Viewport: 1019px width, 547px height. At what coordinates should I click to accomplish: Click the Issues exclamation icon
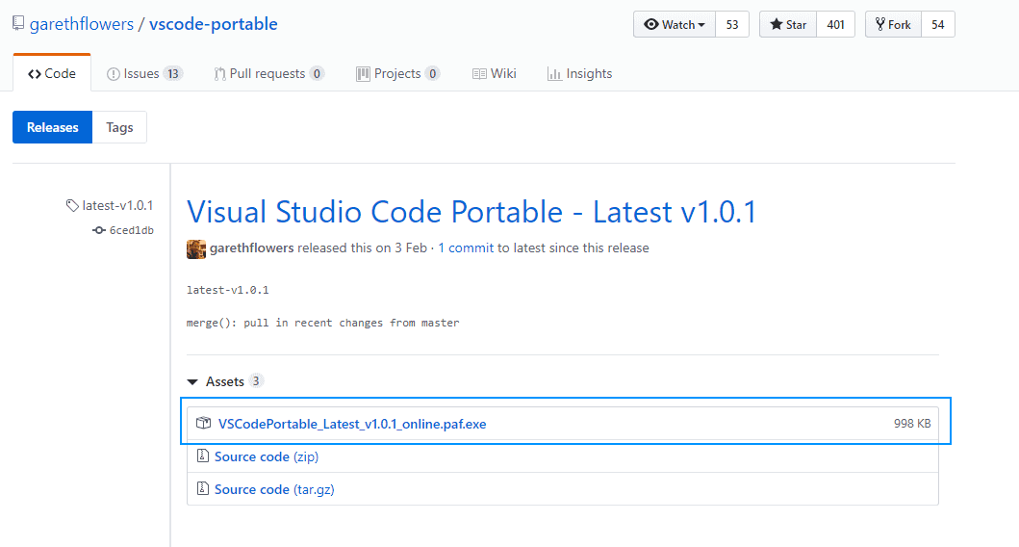pyautogui.click(x=114, y=74)
